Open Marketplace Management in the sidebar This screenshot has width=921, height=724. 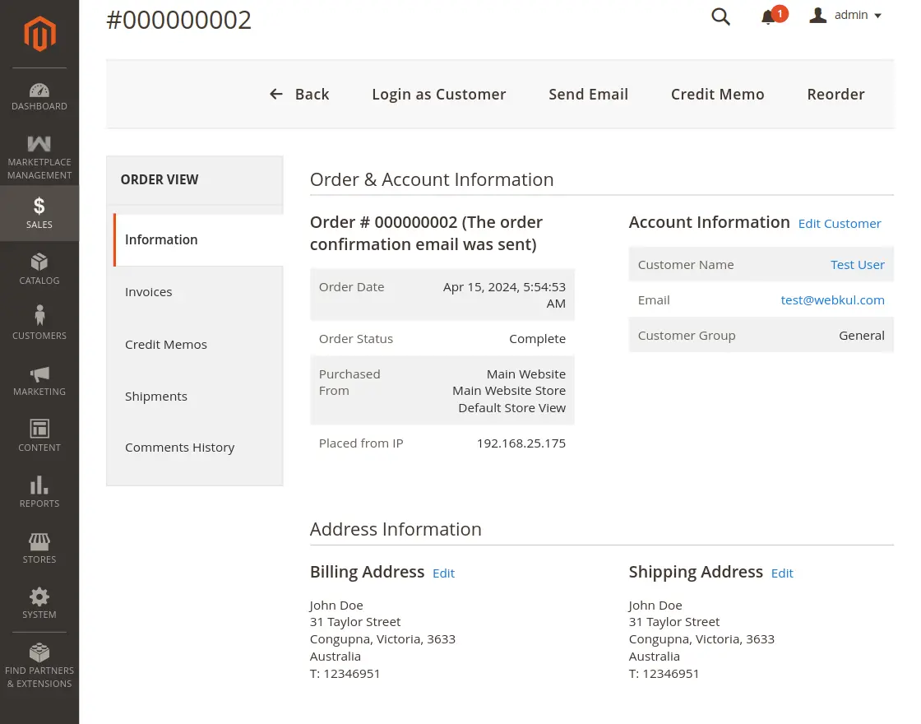pyautogui.click(x=39, y=156)
